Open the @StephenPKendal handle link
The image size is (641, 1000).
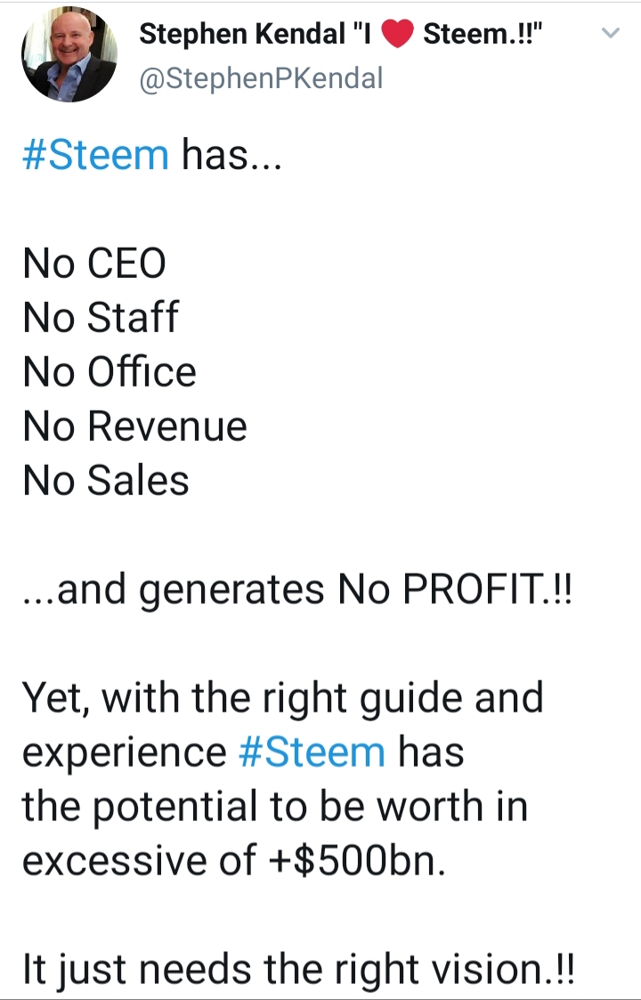261,79
